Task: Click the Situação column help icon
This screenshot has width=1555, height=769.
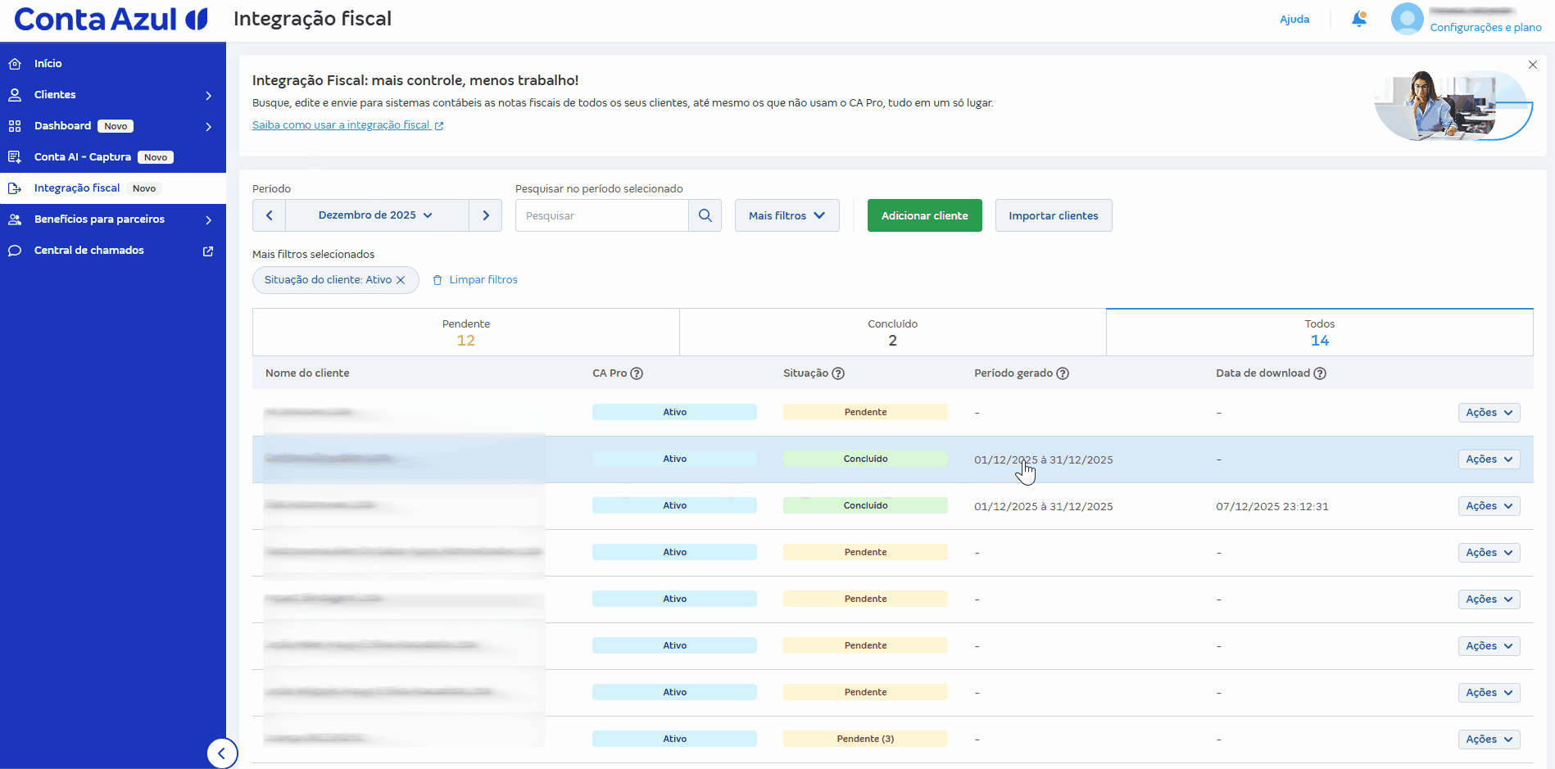Action: [838, 373]
